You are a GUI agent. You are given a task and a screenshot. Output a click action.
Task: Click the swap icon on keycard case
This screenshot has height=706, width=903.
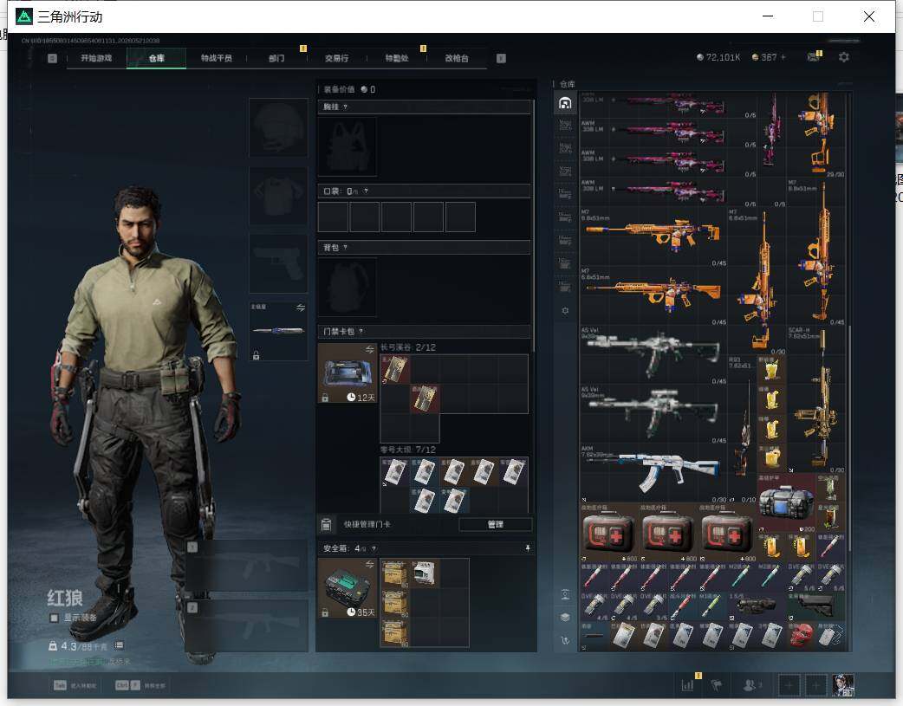[x=370, y=350]
